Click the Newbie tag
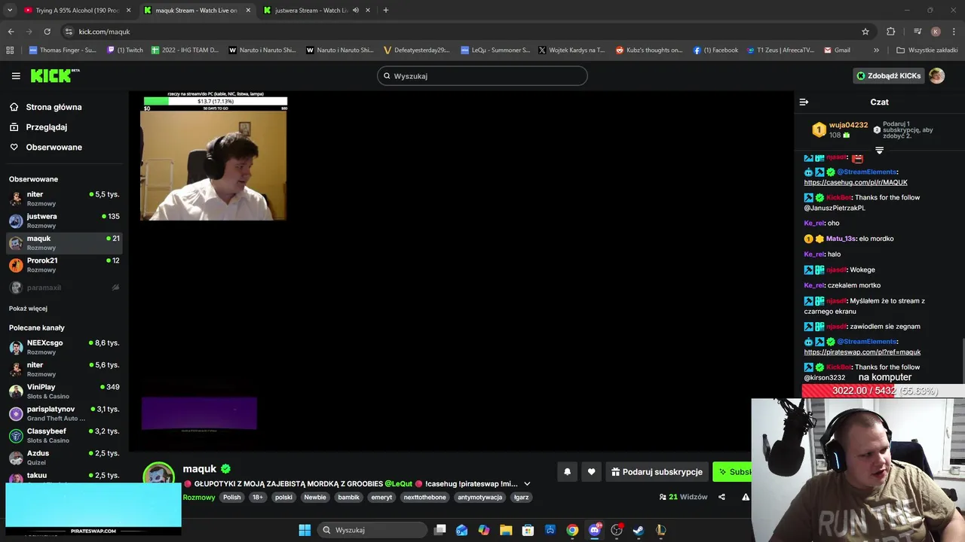This screenshot has width=965, height=542. pyautogui.click(x=315, y=497)
